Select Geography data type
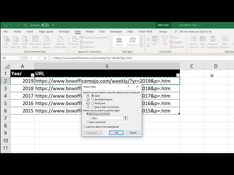 pos(132,42)
